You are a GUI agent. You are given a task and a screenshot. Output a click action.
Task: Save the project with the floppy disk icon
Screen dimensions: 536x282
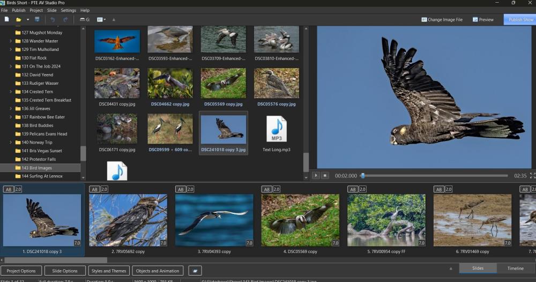[x=37, y=19]
